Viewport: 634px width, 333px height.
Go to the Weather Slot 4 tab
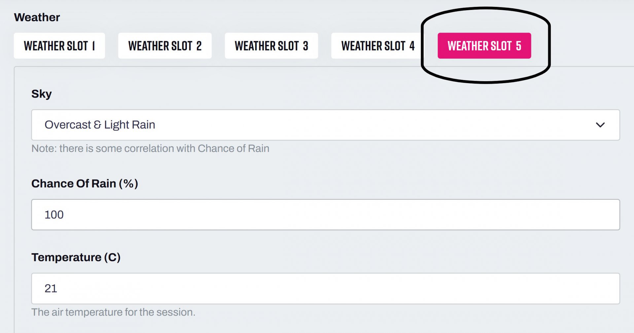[x=377, y=46]
